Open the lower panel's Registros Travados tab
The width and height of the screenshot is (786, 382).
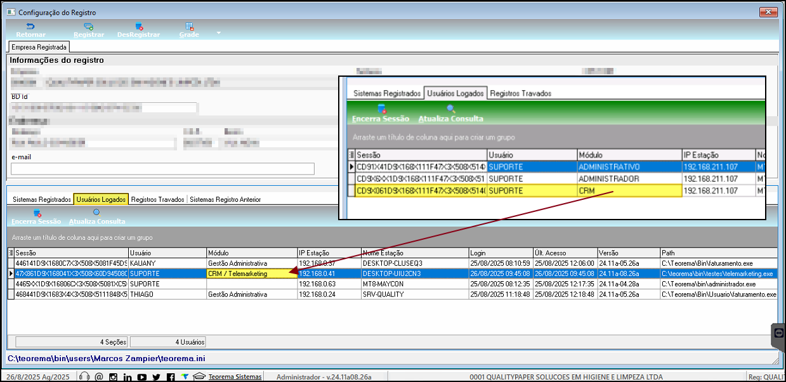click(158, 199)
